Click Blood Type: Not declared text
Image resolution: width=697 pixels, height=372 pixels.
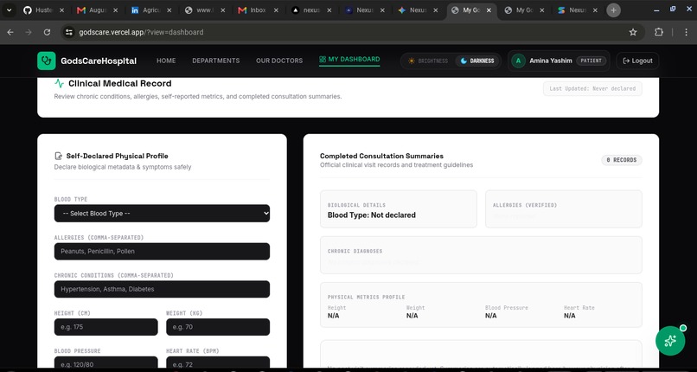(x=372, y=215)
